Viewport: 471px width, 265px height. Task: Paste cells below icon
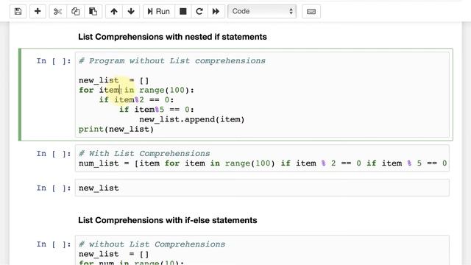93,12
